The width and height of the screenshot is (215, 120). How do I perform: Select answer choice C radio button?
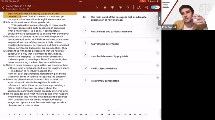85,55
